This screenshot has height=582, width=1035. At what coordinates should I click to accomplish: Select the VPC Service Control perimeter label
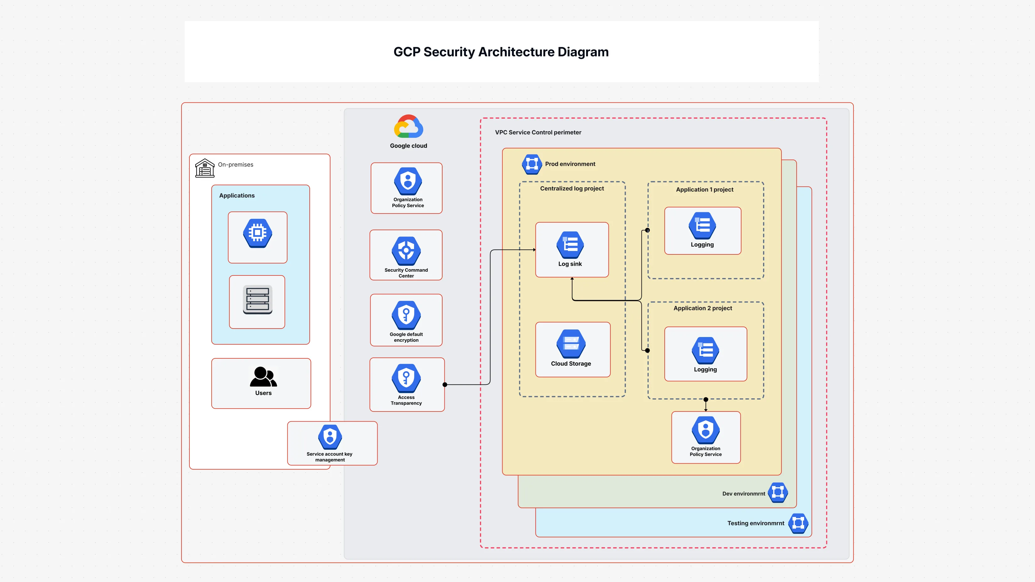[x=537, y=132]
